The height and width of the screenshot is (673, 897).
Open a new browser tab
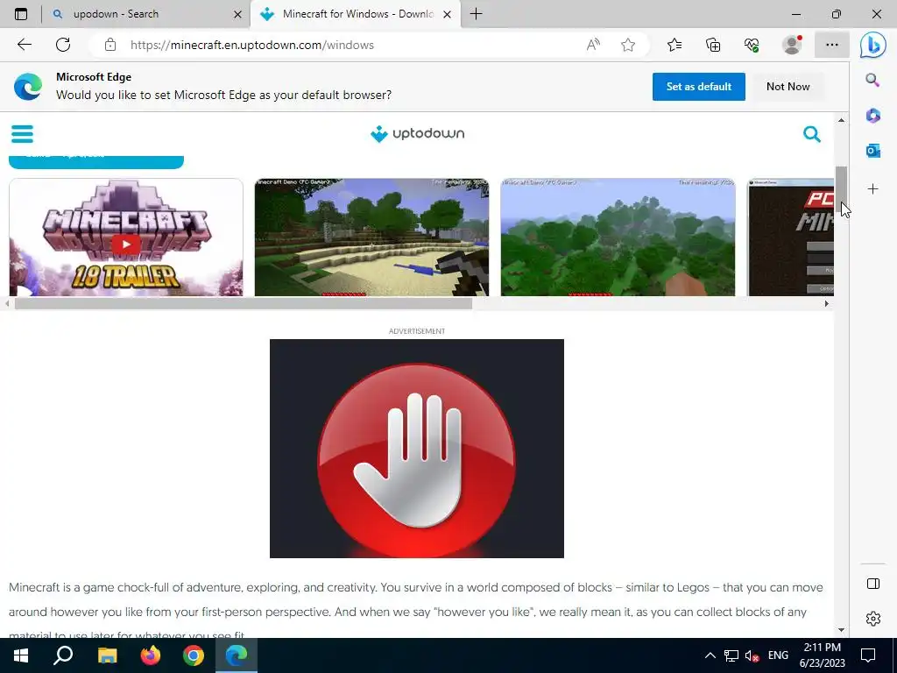click(x=476, y=14)
